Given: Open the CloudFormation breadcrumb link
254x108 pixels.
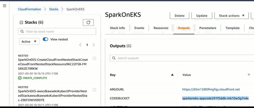Looking at the screenshot, I should [29, 9].
